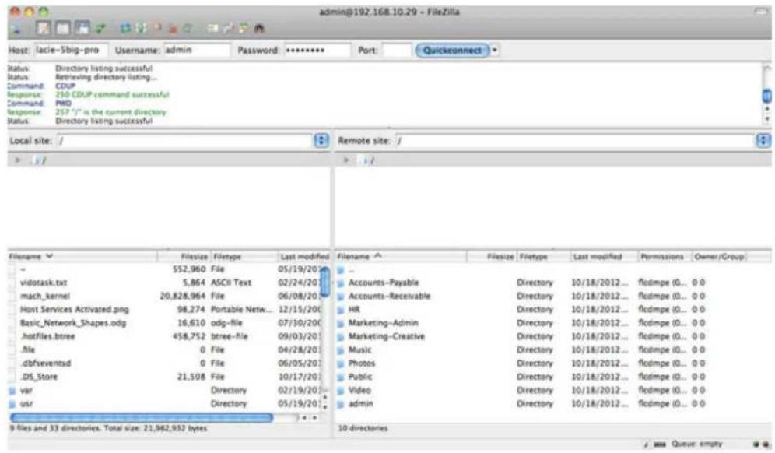The height and width of the screenshot is (453, 775).
Task: Click the local file list horizontal scrollbar
Action: click(142, 418)
